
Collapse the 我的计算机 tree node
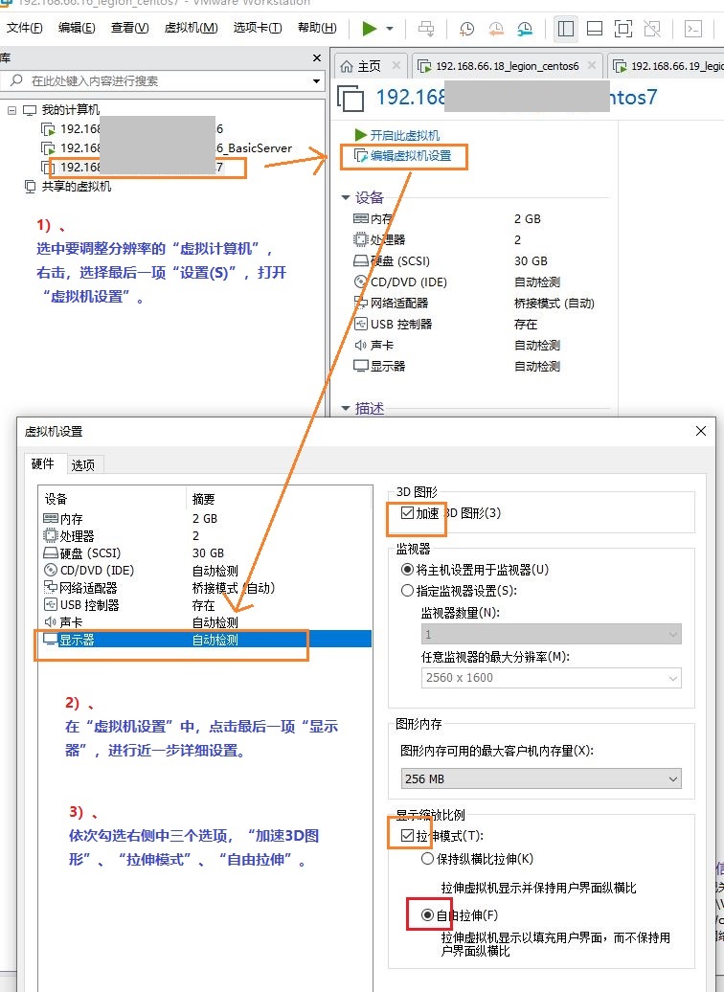pos(12,110)
